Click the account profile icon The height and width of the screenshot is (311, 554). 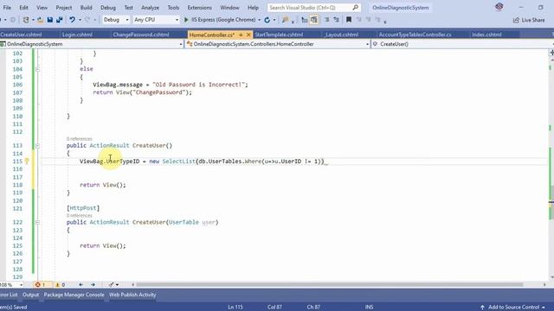[x=499, y=7]
